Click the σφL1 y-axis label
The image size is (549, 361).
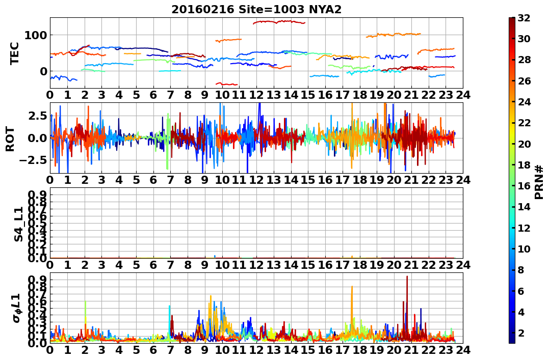coord(17,308)
